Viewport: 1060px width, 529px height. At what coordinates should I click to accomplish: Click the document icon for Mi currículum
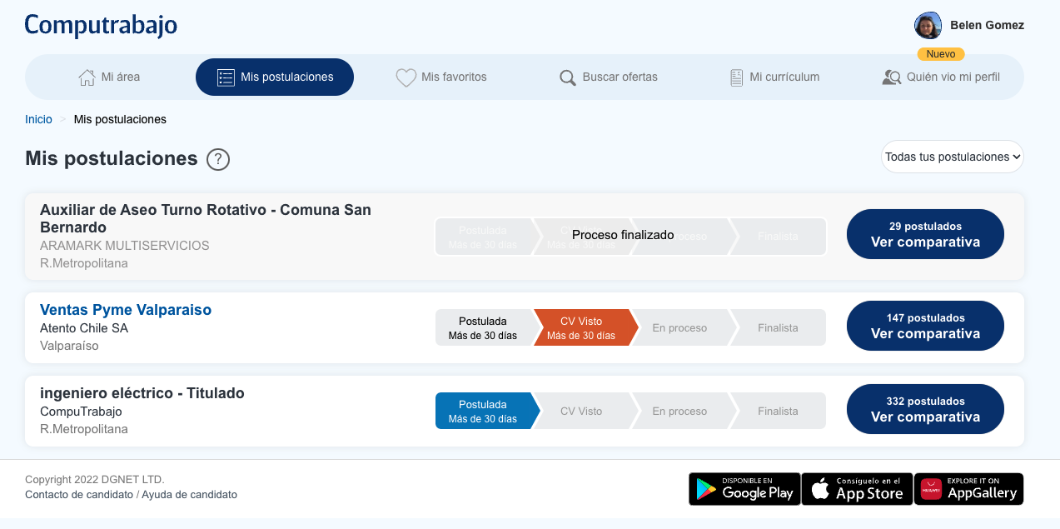[736, 77]
